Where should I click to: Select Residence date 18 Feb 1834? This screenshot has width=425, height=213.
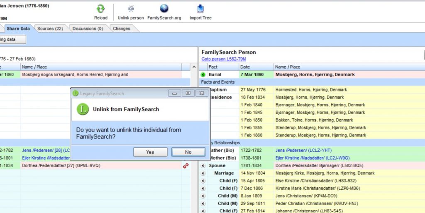pyautogui.click(x=253, y=97)
